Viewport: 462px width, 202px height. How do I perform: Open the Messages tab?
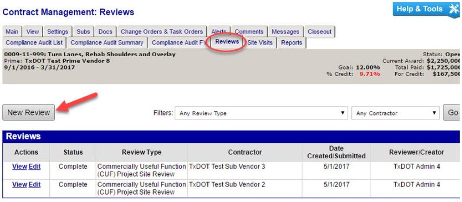(x=286, y=32)
